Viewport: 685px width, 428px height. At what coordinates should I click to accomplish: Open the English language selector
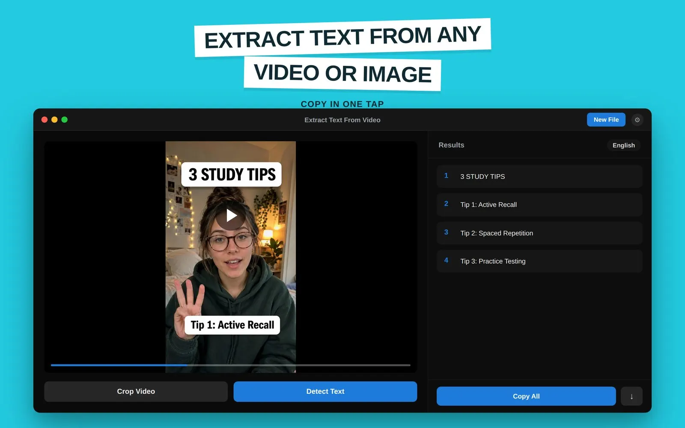[x=623, y=146]
